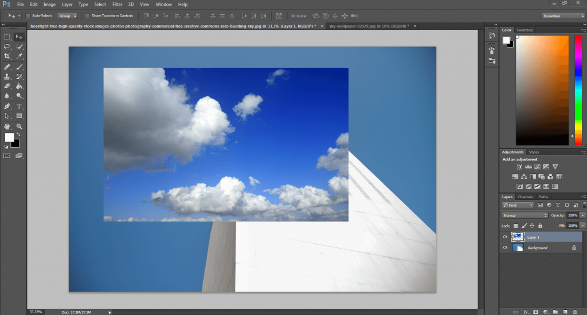Screen dimensions: 587x315
Task: Open the Filter menu
Action: (117, 5)
